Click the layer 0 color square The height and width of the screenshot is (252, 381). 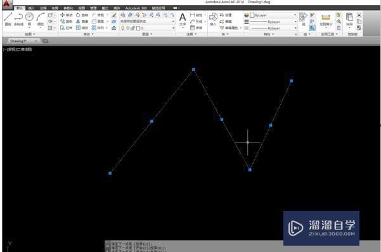coord(138,28)
